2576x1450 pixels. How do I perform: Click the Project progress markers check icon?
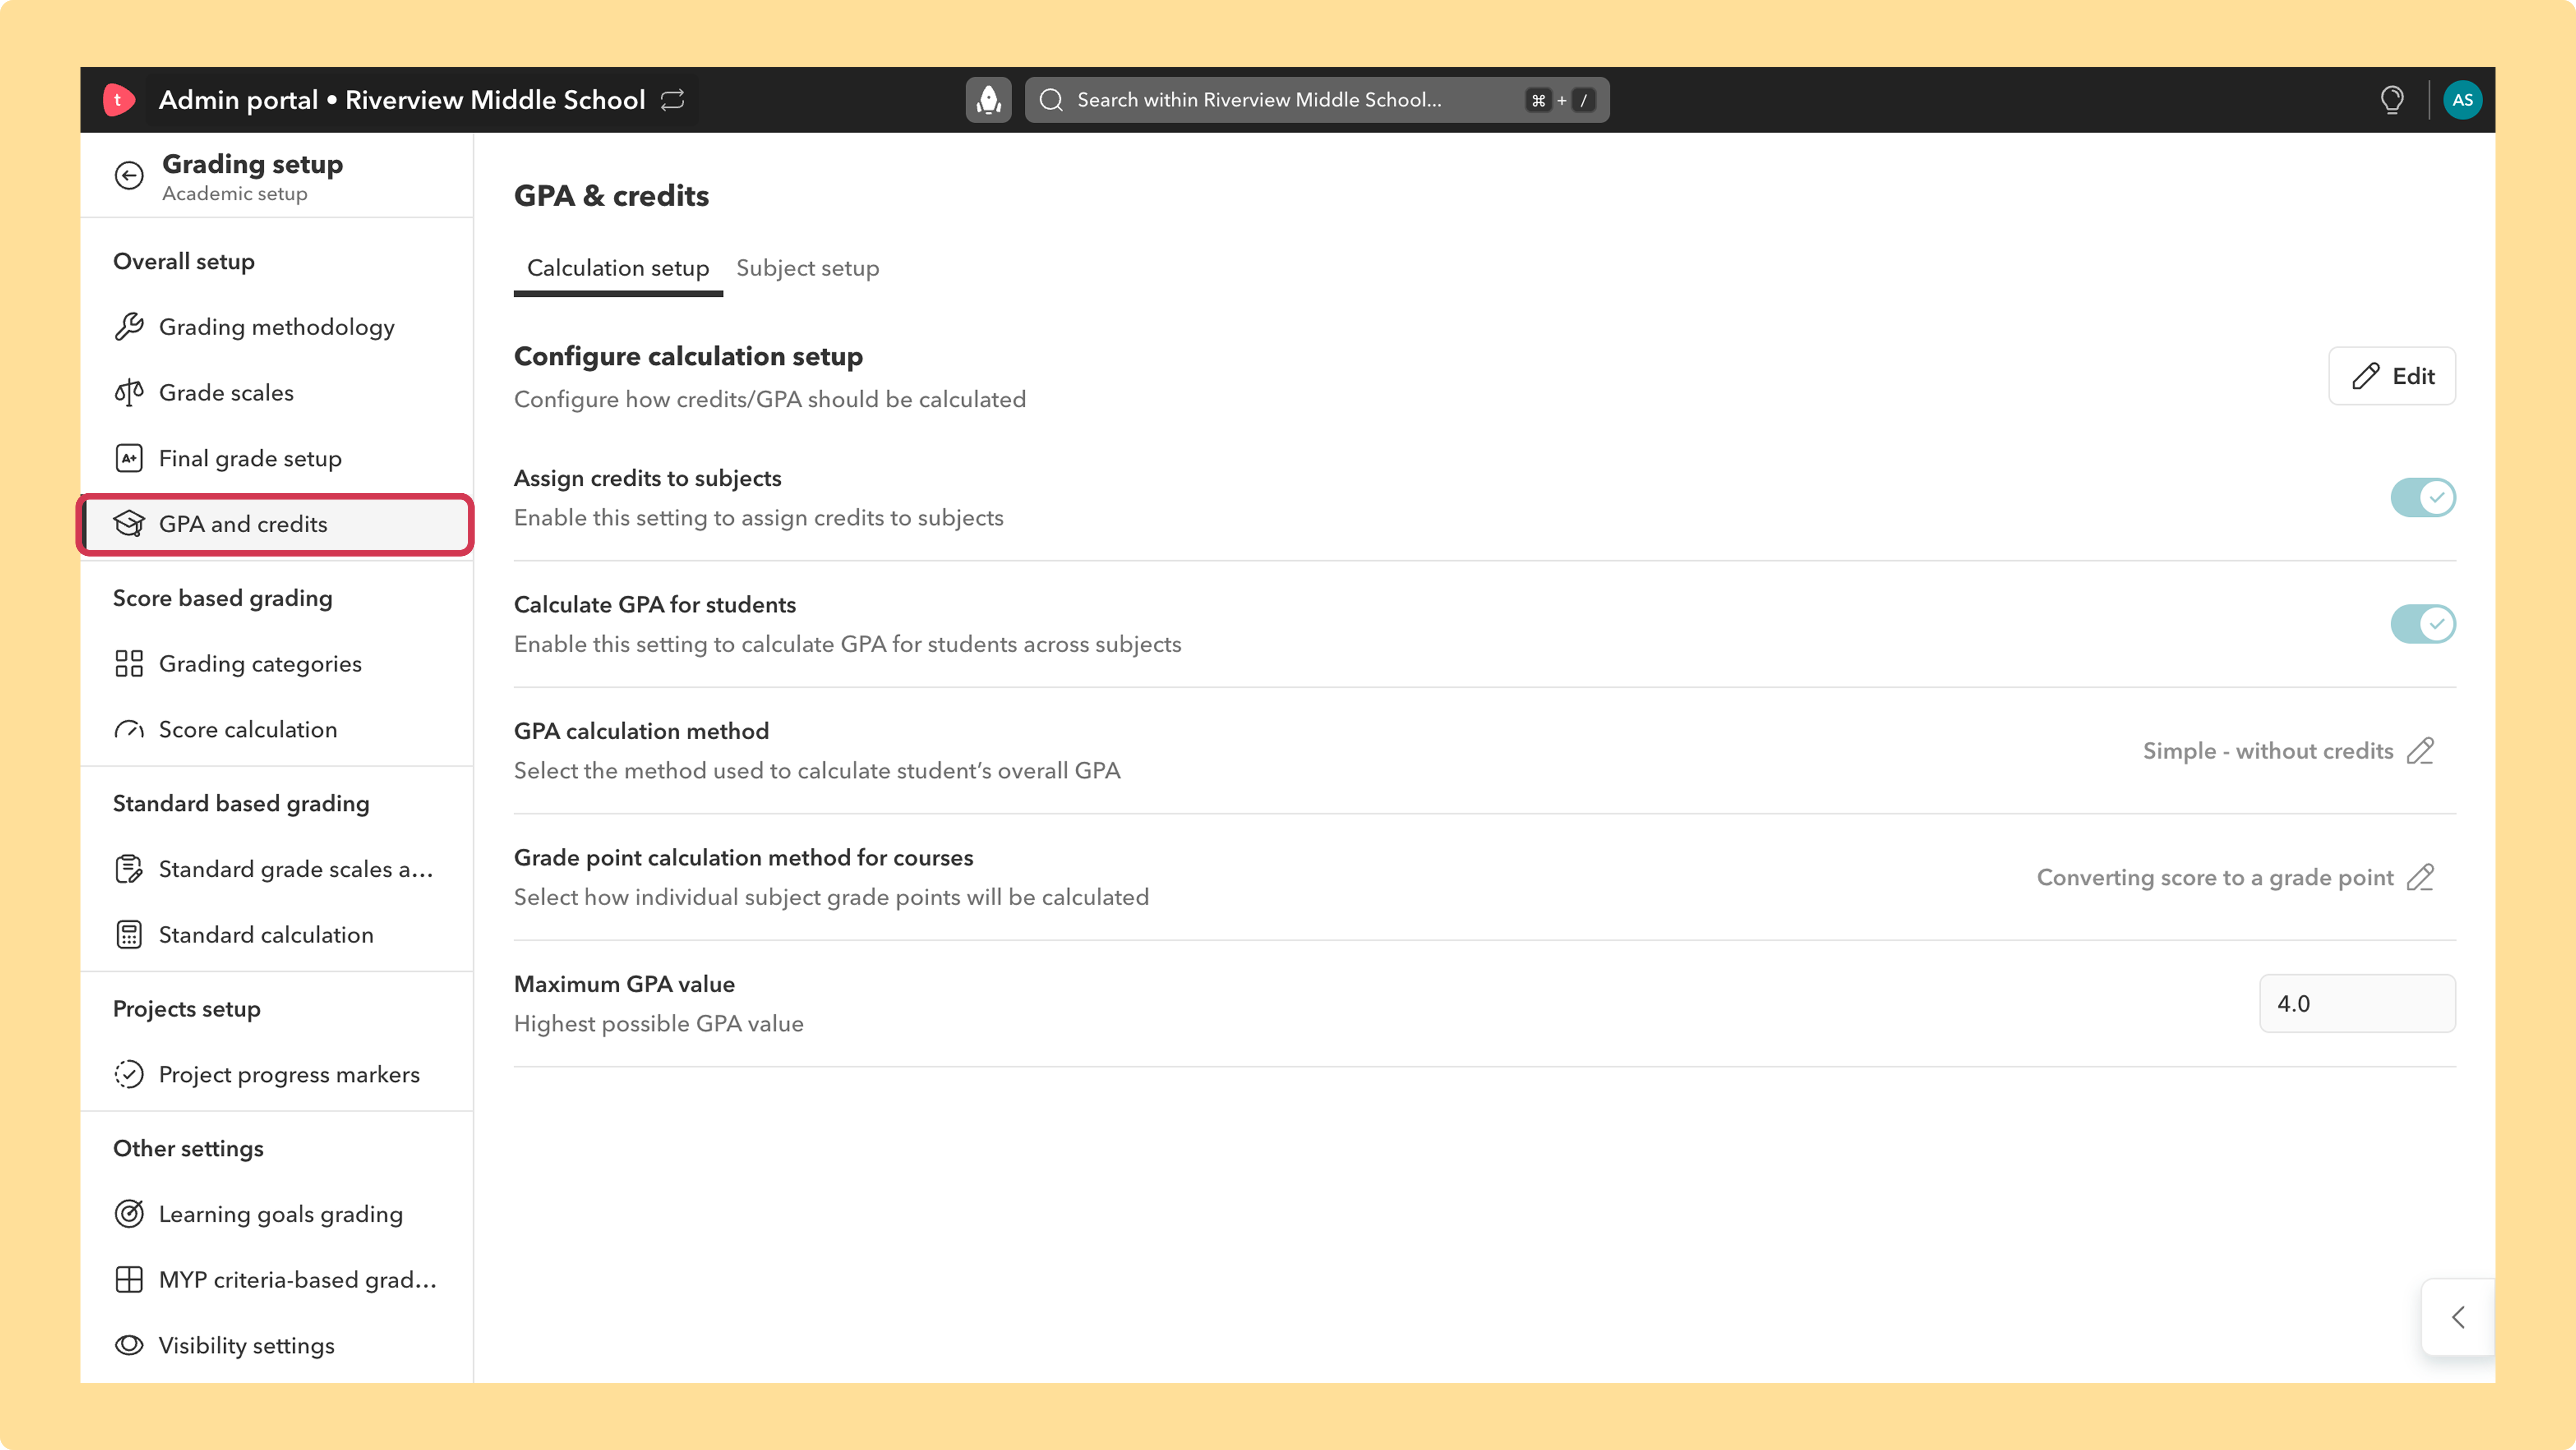[x=129, y=1074]
